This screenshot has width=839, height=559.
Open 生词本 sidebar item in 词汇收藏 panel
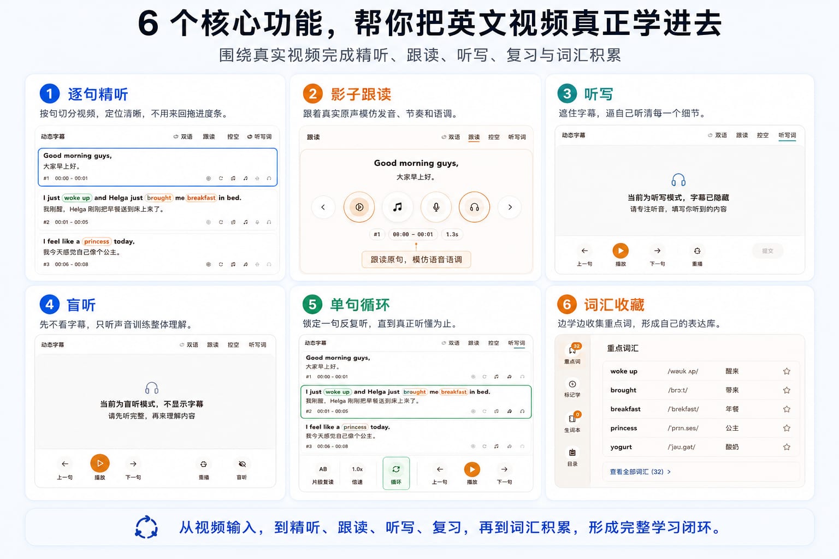coord(572,423)
